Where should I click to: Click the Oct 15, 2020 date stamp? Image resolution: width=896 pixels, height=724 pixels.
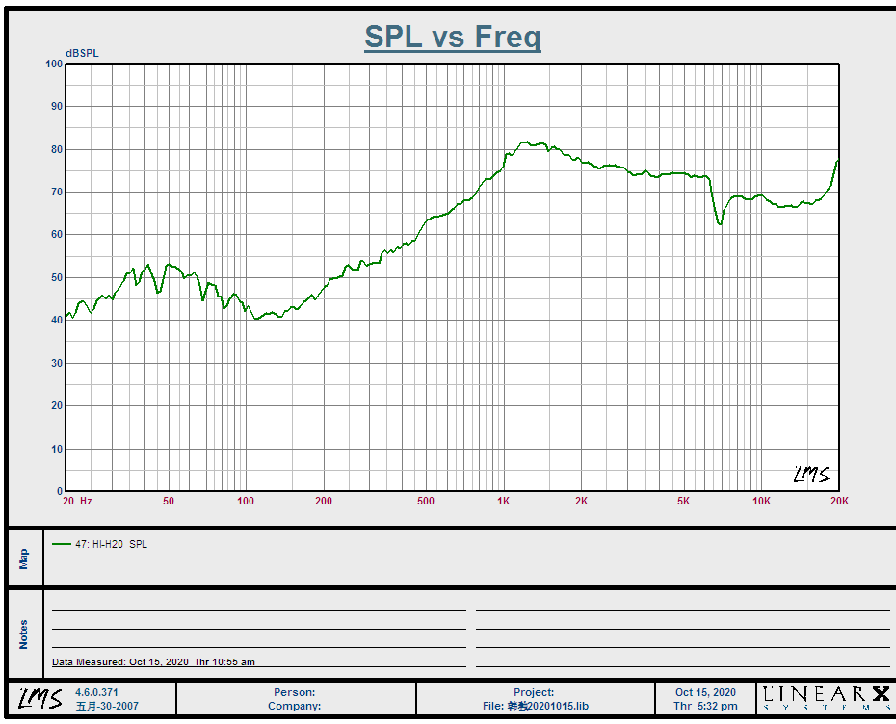click(705, 692)
